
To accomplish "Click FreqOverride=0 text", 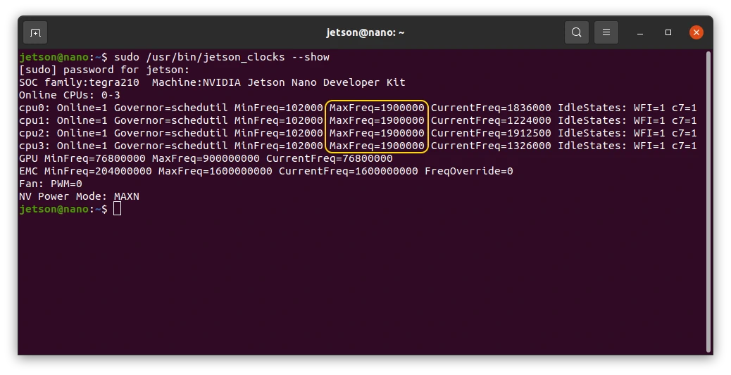I will [x=468, y=171].
